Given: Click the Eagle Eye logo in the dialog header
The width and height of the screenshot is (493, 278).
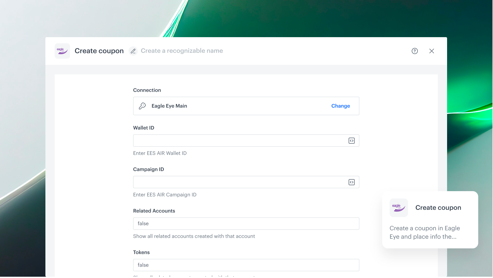Looking at the screenshot, I should pyautogui.click(x=62, y=51).
